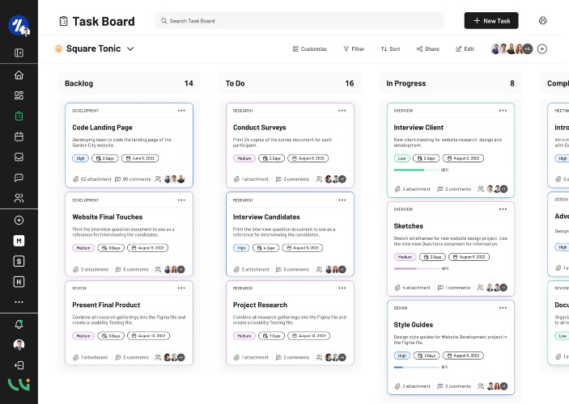
Task: Open options menu on Style Guides card
Action: point(503,308)
